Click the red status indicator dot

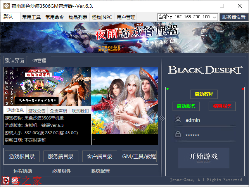243,89
